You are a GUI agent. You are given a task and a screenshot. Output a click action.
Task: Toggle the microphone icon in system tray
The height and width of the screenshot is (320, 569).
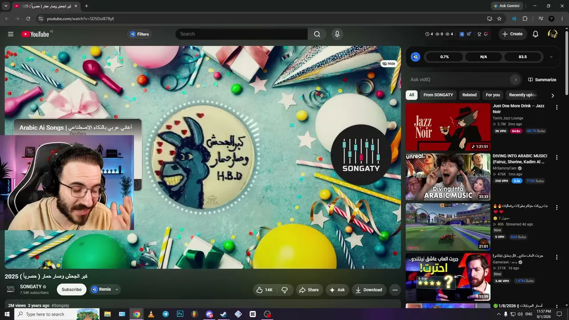coord(505,314)
